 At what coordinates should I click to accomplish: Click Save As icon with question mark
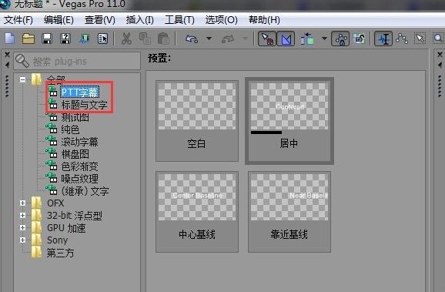pos(65,39)
